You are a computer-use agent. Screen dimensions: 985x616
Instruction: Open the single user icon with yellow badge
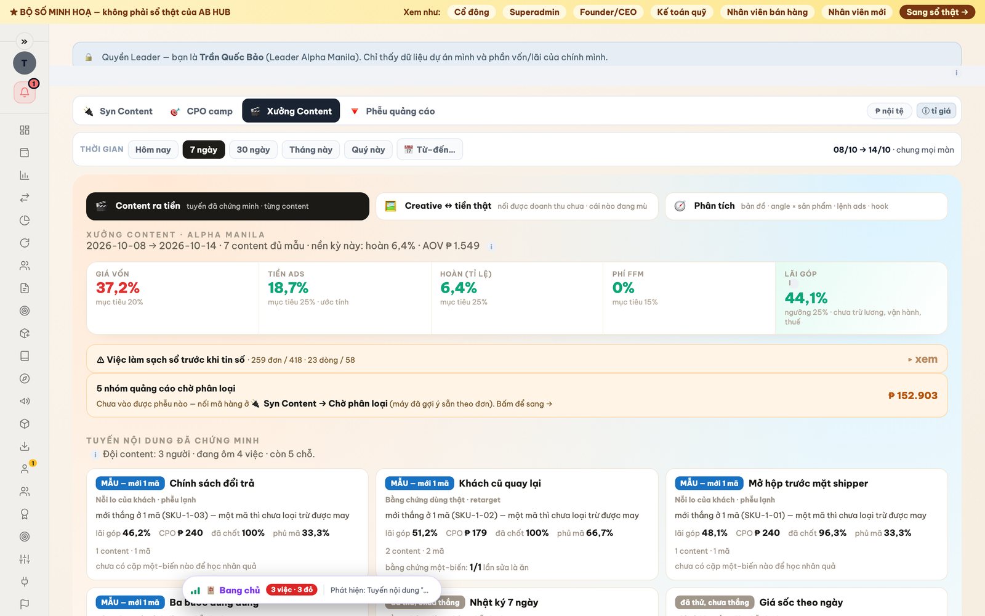click(x=25, y=469)
